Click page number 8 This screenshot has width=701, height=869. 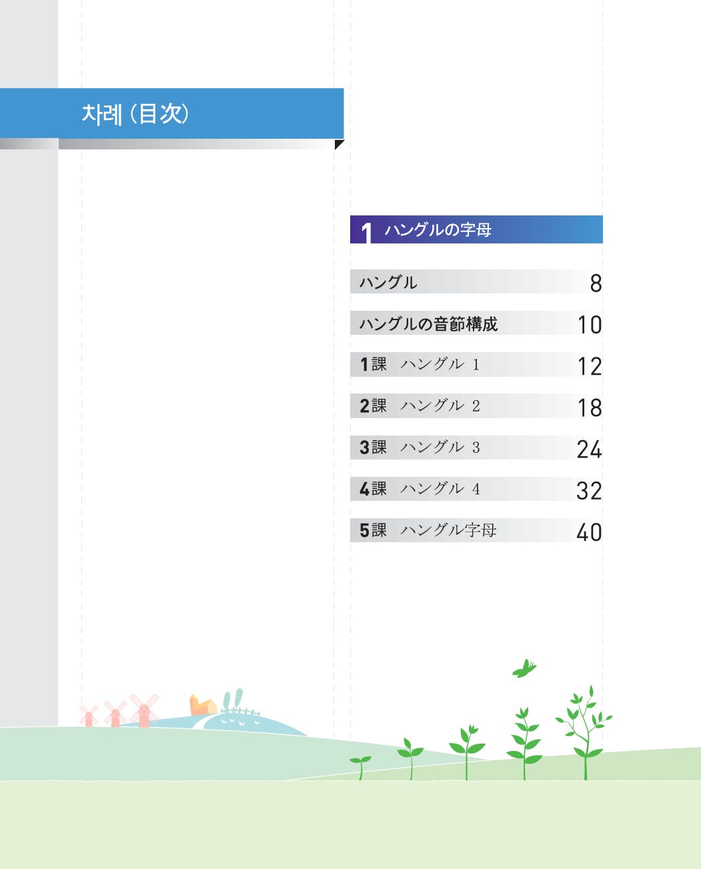tap(596, 283)
